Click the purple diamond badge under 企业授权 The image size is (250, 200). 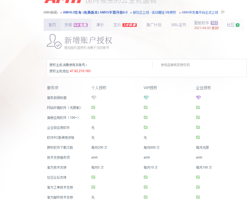pyautogui.click(x=198, y=98)
